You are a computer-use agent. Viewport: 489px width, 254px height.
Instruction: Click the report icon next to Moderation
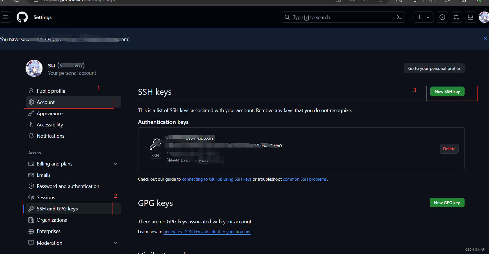tap(31, 242)
